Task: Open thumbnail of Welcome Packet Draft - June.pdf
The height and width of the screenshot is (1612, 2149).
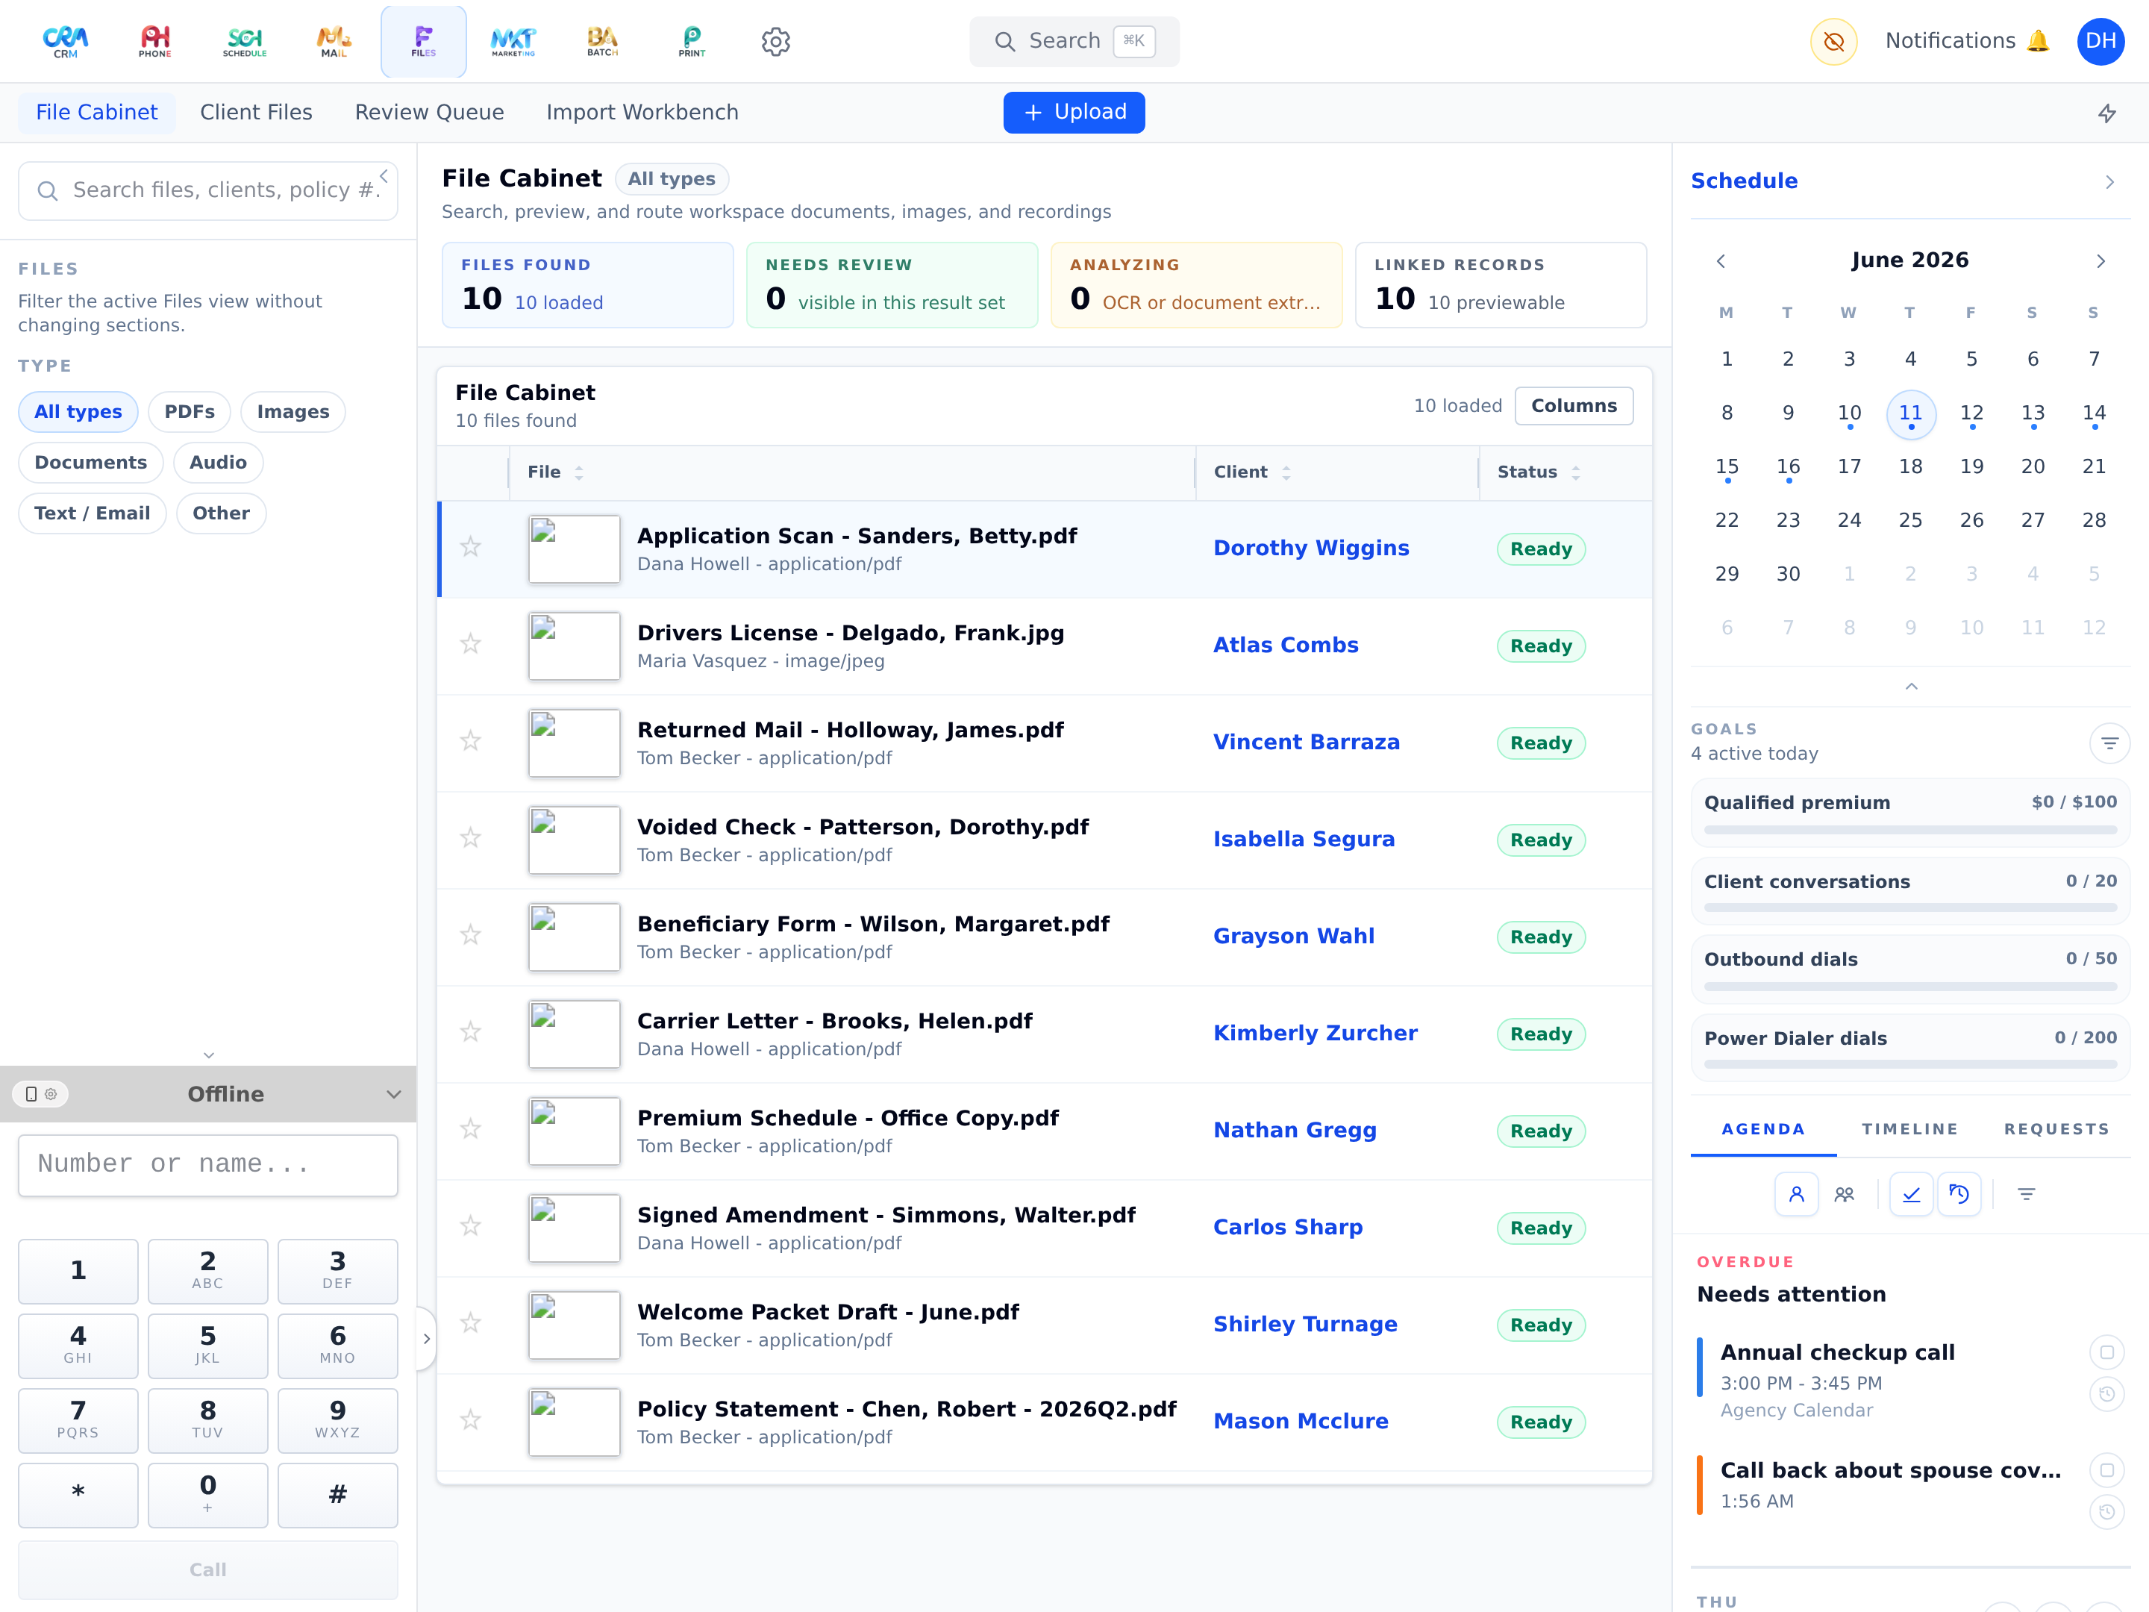Action: point(574,1325)
